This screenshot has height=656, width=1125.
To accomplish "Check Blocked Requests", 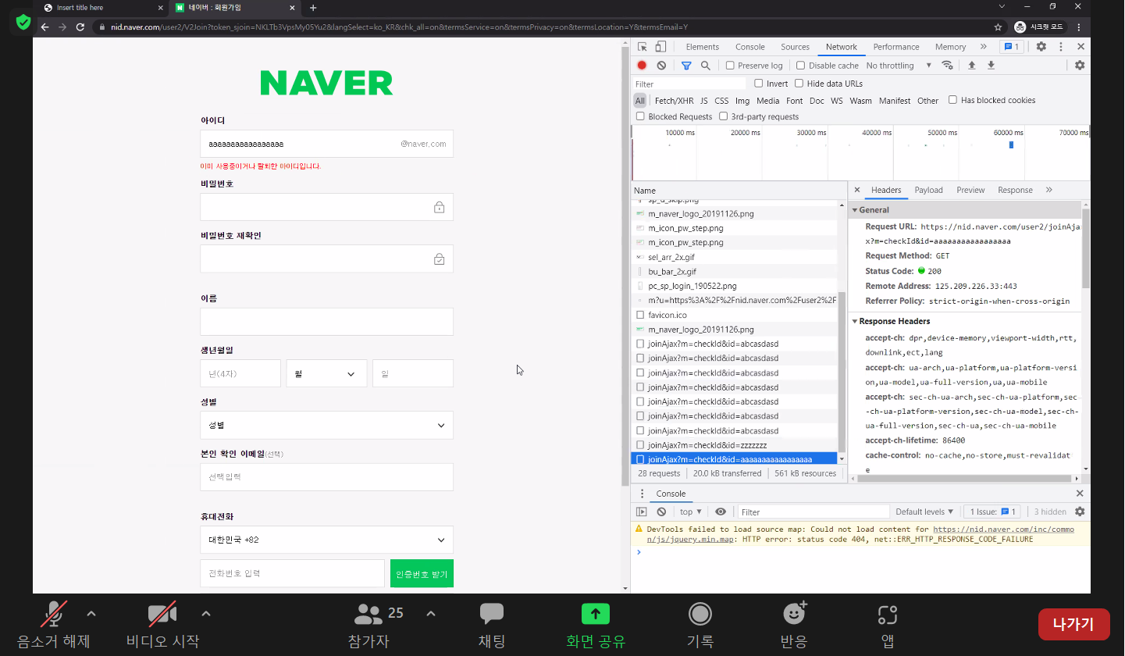I will click(x=641, y=116).
